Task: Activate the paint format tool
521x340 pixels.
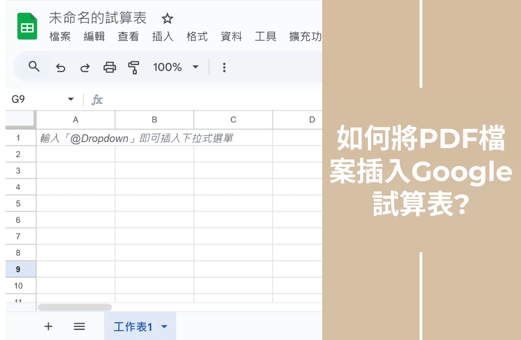Action: tap(133, 68)
